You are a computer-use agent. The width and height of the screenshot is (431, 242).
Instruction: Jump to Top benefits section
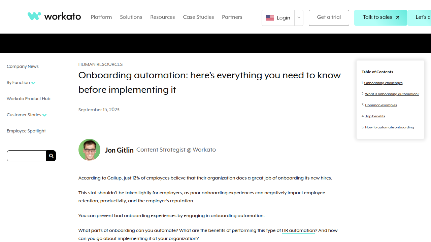tap(375, 116)
